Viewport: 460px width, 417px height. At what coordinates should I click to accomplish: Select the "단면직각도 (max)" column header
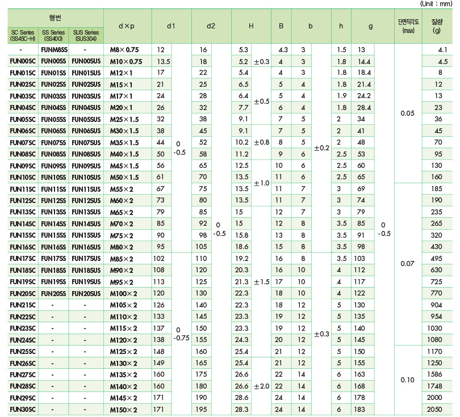point(408,26)
